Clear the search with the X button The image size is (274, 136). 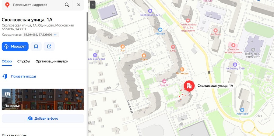point(79,5)
